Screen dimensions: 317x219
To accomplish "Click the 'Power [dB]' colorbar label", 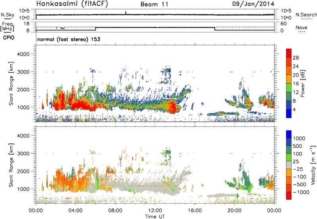I will tap(302, 83).
